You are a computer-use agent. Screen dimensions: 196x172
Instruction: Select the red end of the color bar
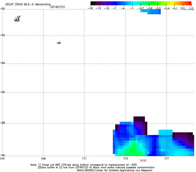pos(190,3)
